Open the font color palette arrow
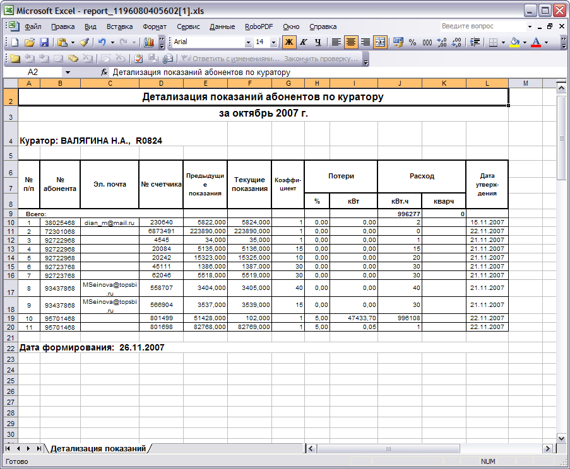This screenshot has height=469, width=570. pos(546,42)
